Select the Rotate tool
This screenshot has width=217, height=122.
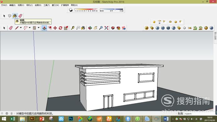point(61,28)
